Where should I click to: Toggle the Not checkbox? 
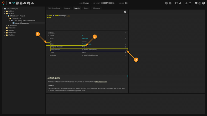(x=125, y=52)
